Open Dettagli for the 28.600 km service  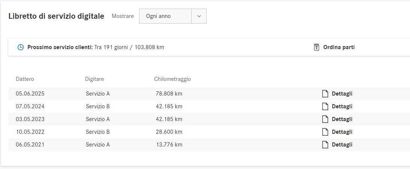(342, 132)
